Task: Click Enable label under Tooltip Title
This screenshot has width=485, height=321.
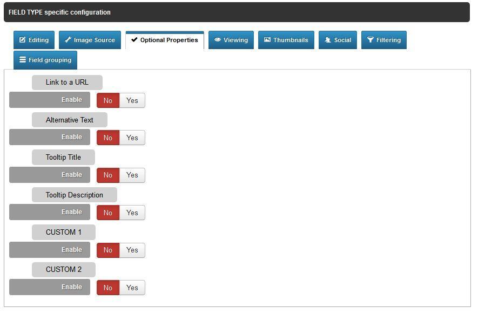Action: click(50, 175)
